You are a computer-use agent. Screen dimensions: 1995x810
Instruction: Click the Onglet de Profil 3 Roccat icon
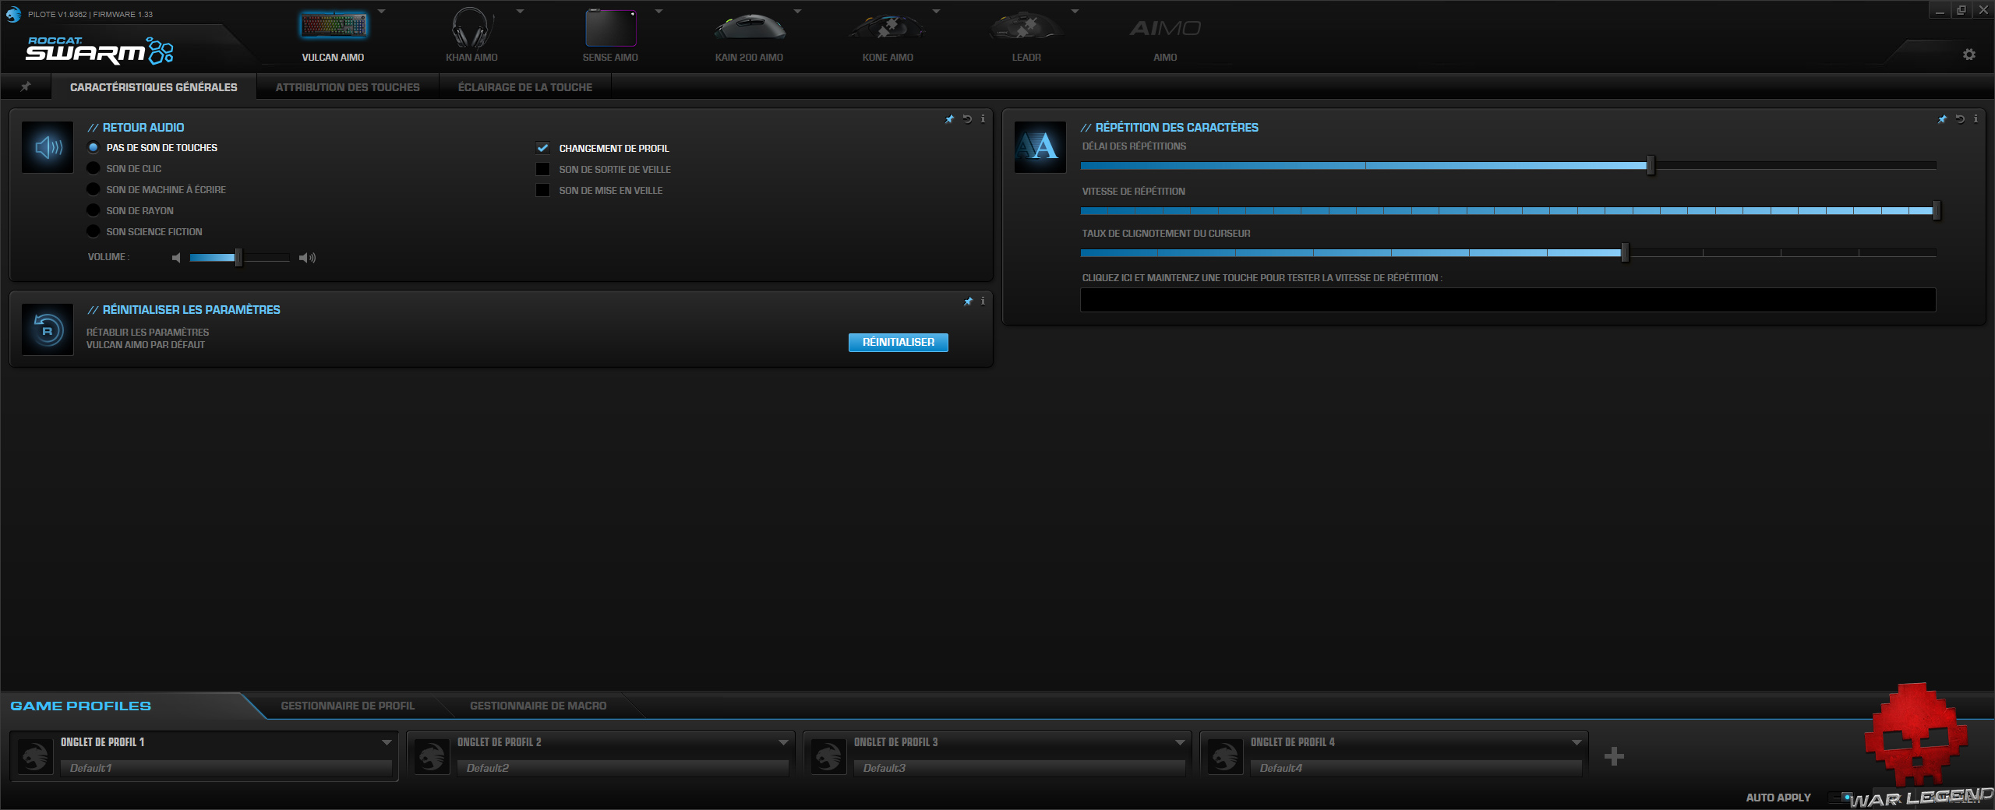(x=829, y=756)
